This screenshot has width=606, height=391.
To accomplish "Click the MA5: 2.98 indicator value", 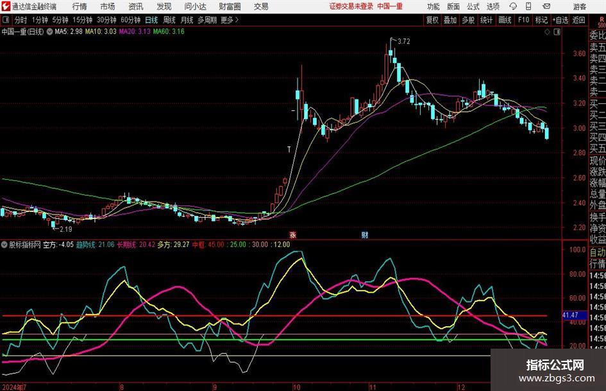I will (x=69, y=31).
